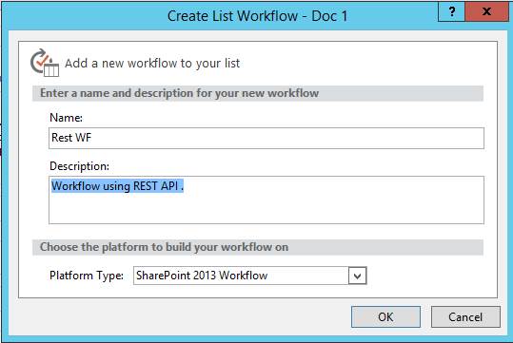This screenshot has height=343, width=513.
Task: Click the 'Name:' label
Action: pyautogui.click(x=66, y=118)
